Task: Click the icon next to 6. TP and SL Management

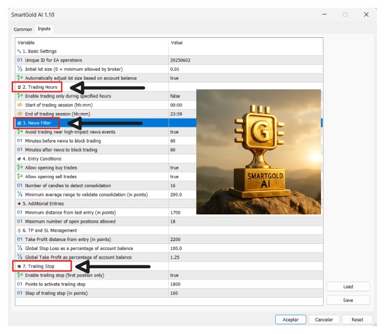Action: [x=19, y=230]
